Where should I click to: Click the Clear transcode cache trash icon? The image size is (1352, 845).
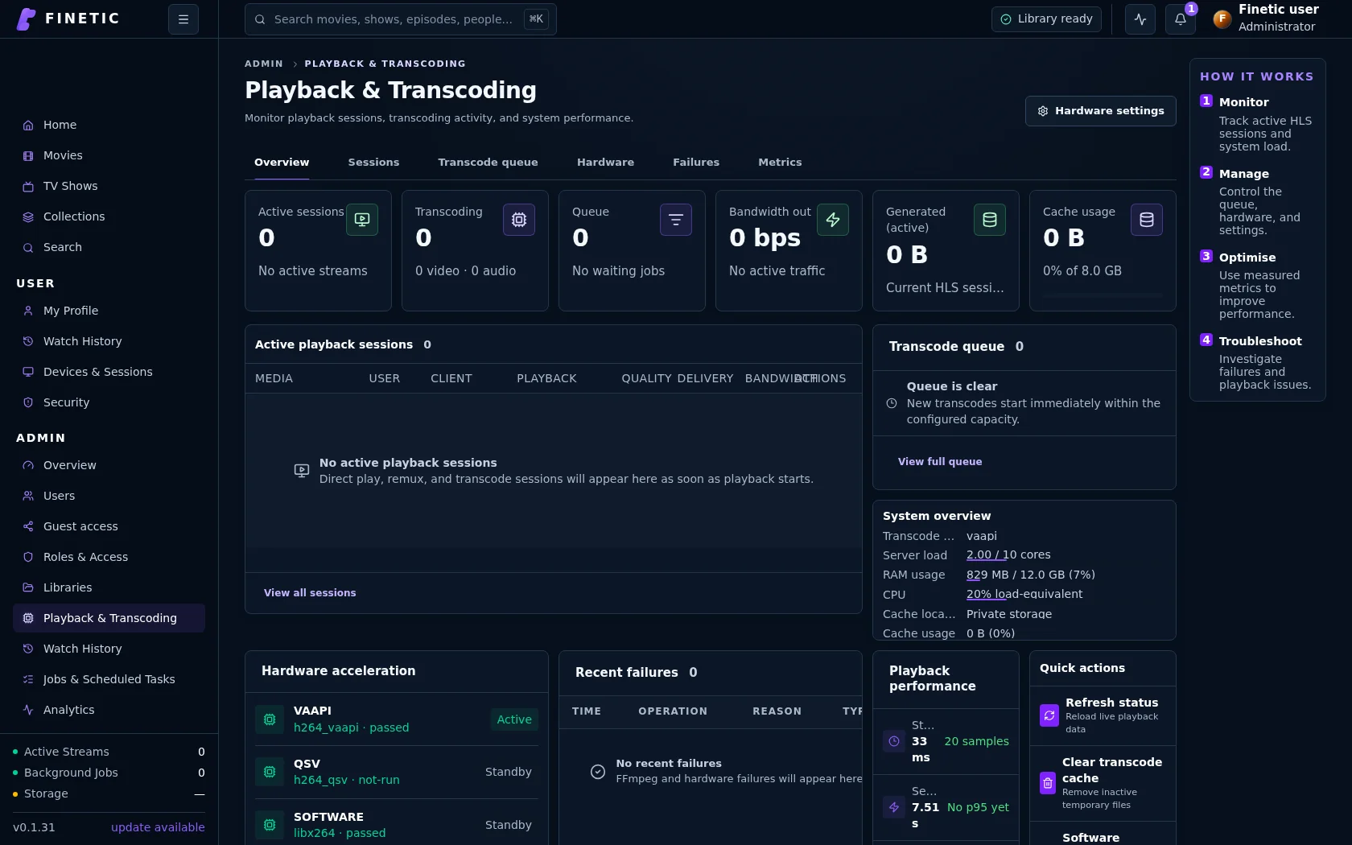tap(1048, 783)
